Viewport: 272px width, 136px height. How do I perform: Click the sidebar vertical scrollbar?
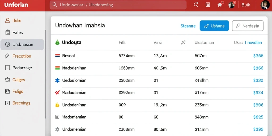[45, 74]
